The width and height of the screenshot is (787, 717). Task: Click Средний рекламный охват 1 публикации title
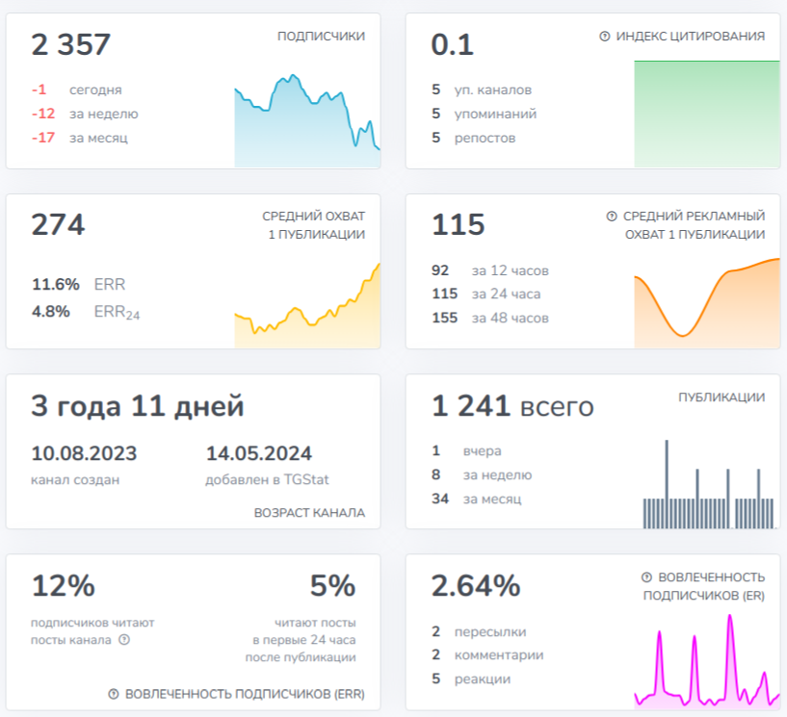[x=695, y=225]
